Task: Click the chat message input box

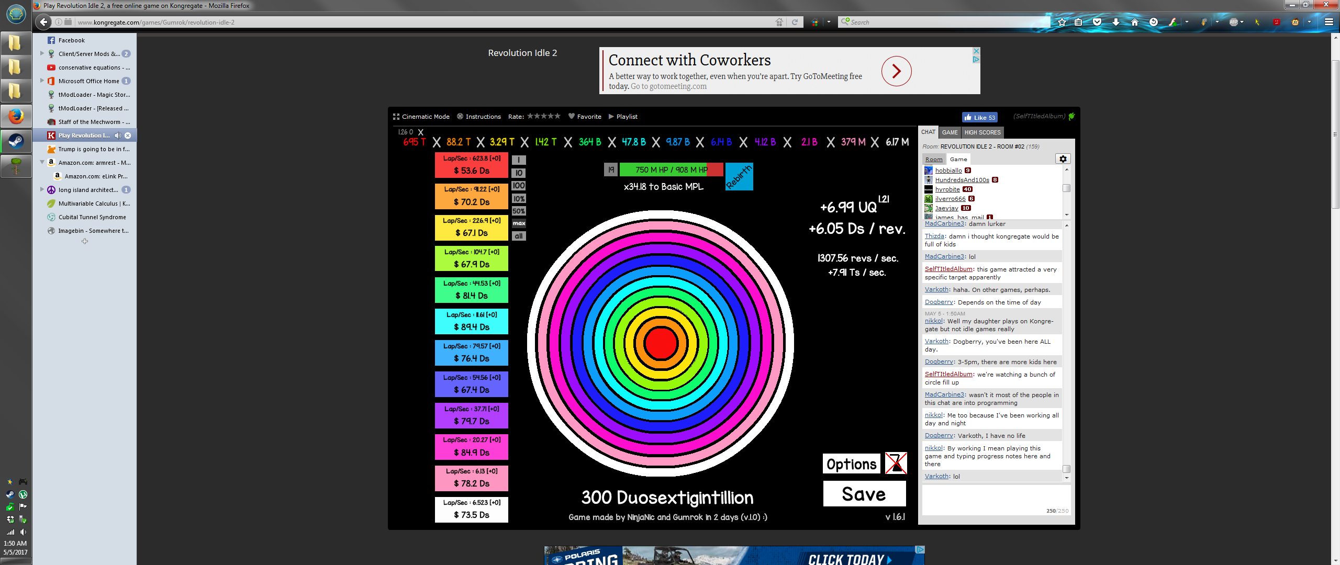Action: pyautogui.click(x=996, y=500)
